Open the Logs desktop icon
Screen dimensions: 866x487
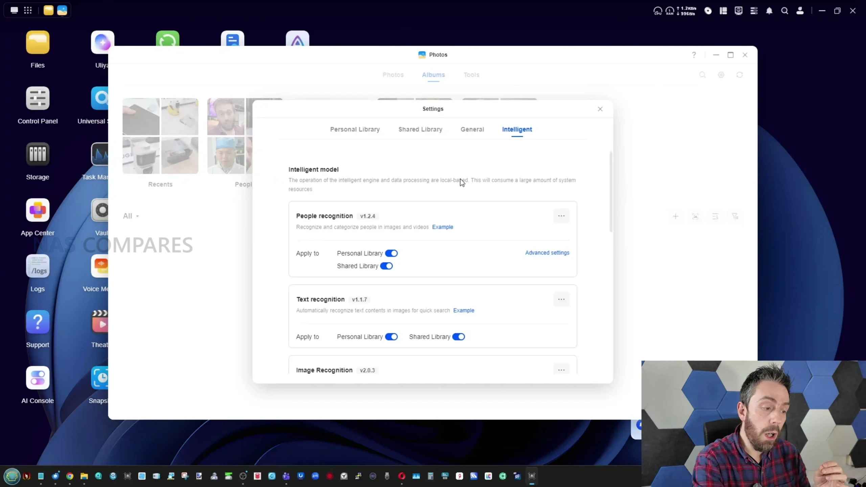(38, 266)
